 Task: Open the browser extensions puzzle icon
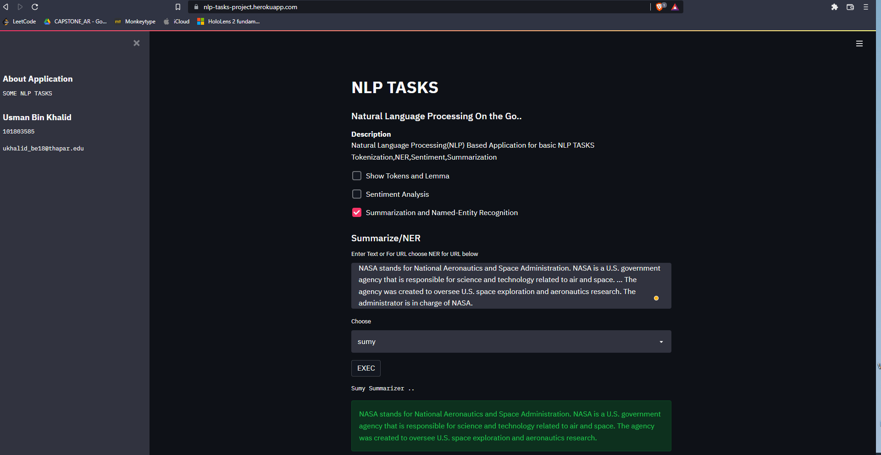[x=835, y=7]
